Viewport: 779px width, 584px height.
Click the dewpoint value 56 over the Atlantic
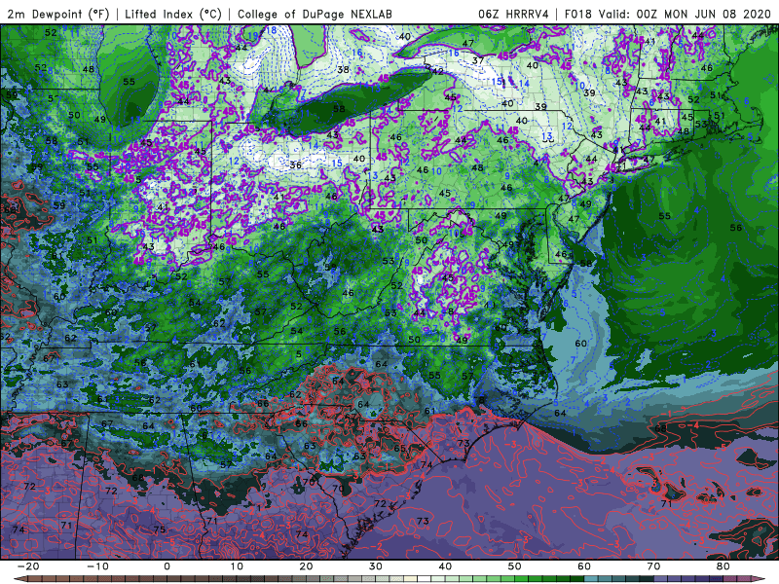click(736, 228)
